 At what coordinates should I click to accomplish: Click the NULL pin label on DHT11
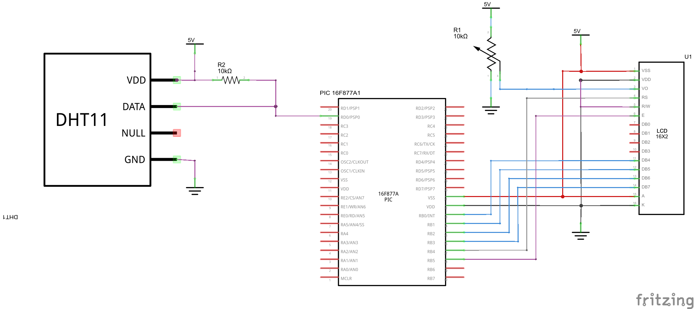(133, 133)
